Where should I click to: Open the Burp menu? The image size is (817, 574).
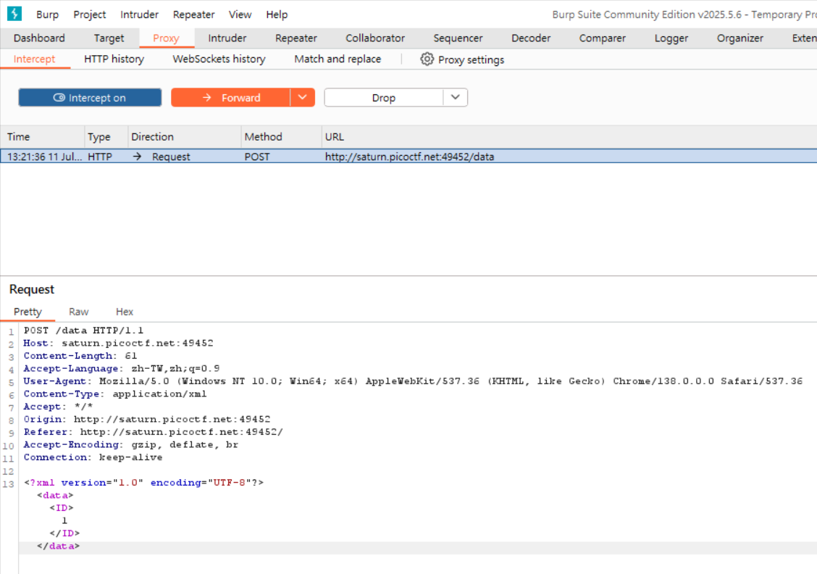pyautogui.click(x=47, y=14)
